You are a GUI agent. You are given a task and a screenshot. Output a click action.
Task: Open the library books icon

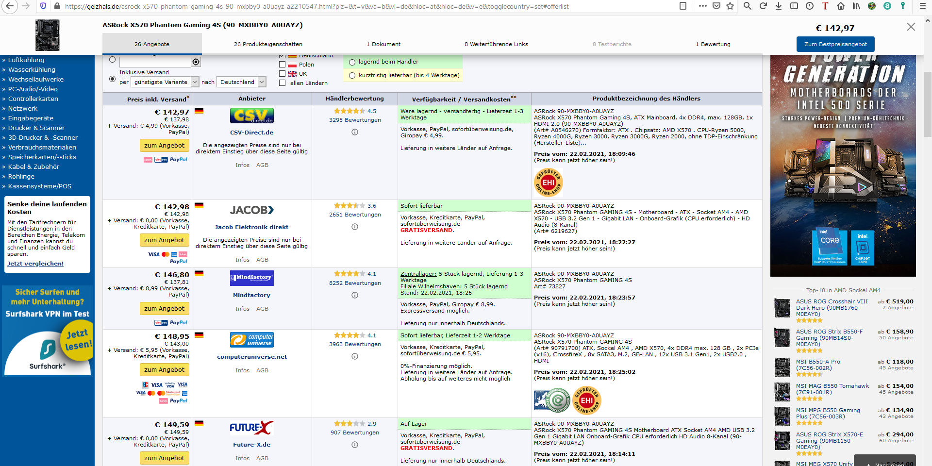856,6
